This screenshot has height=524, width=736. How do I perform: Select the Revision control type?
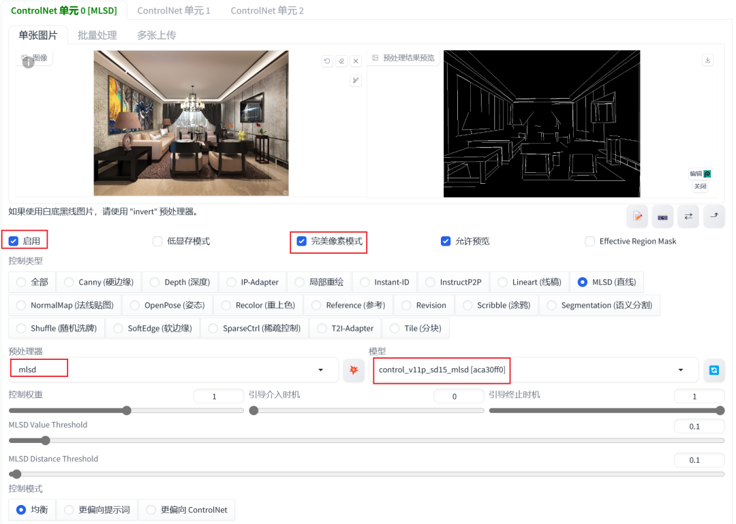click(x=424, y=305)
